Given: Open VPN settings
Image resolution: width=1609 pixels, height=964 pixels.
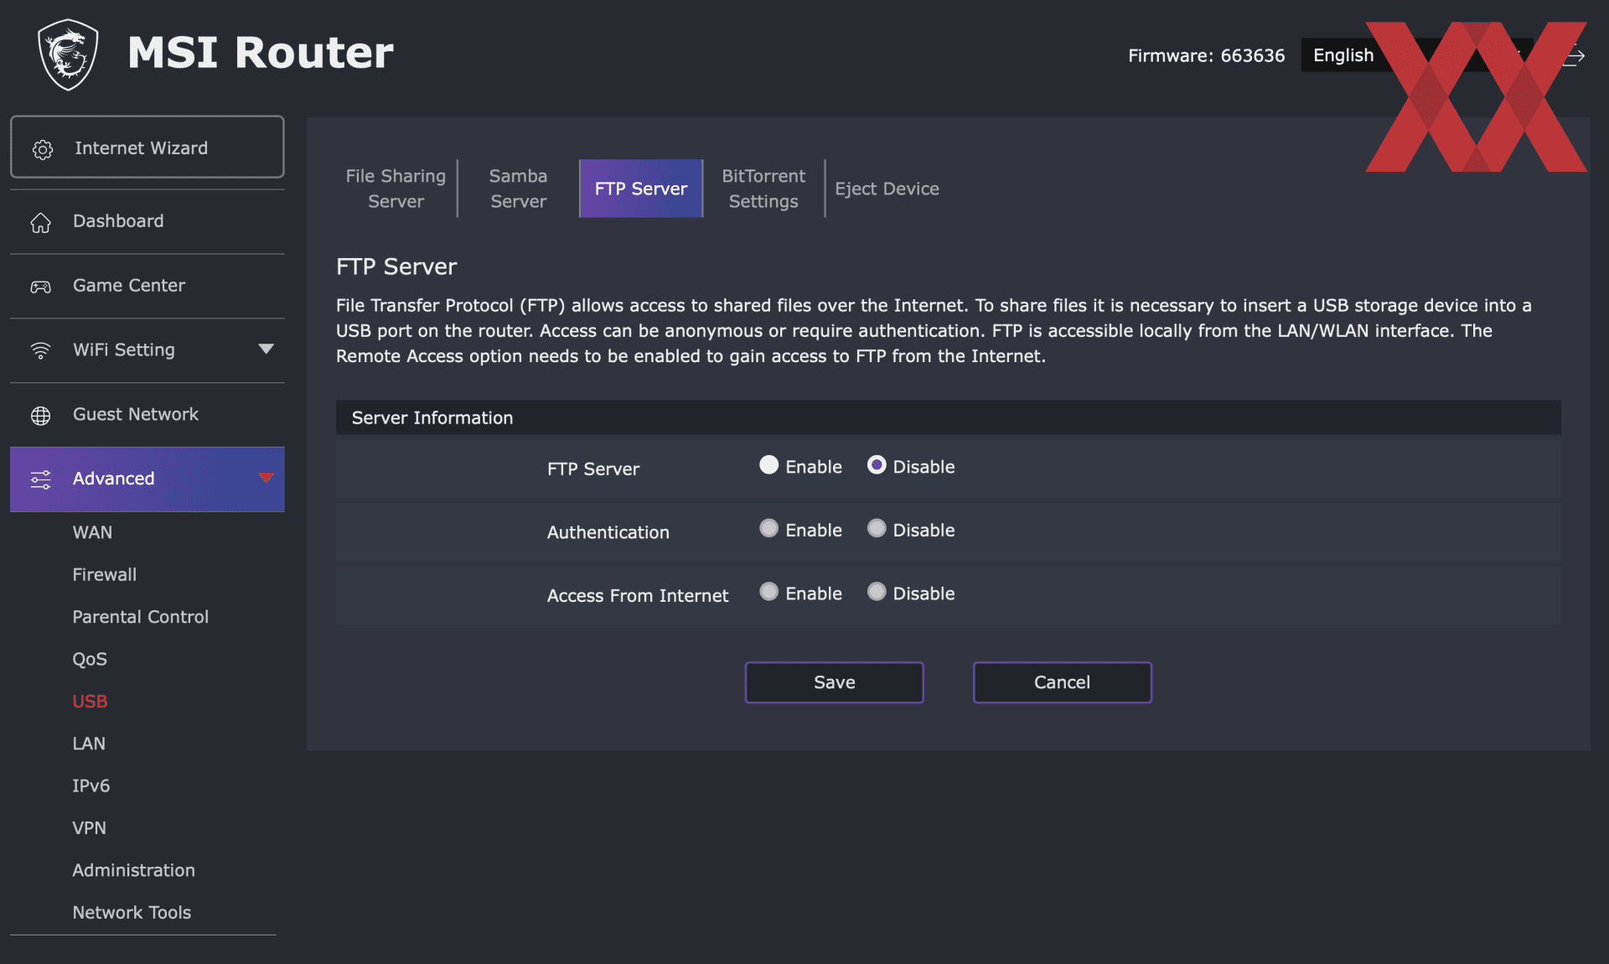Looking at the screenshot, I should click(x=90, y=828).
